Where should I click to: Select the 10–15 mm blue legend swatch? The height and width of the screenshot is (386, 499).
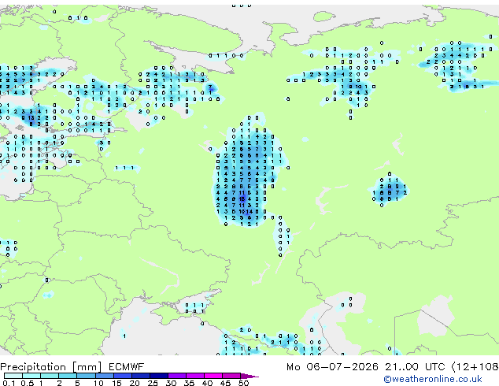(x=104, y=376)
